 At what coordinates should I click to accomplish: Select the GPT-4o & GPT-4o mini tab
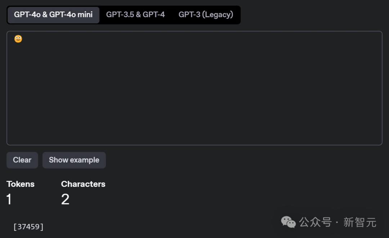point(53,15)
